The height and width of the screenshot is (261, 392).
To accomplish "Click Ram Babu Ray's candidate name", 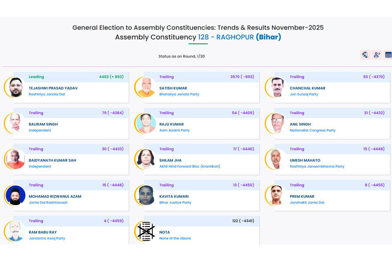I will [43, 232].
